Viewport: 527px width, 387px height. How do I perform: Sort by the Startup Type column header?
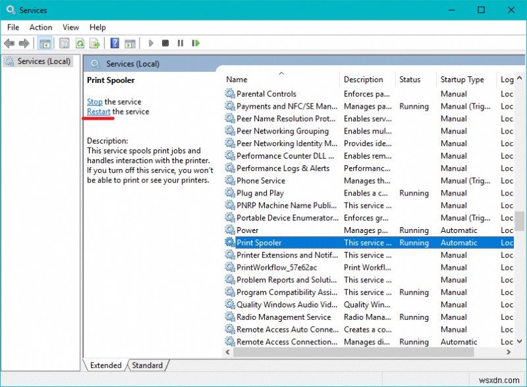click(x=462, y=80)
